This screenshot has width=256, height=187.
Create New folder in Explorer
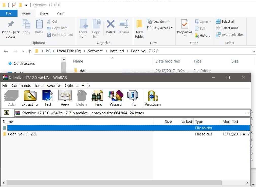(139, 29)
